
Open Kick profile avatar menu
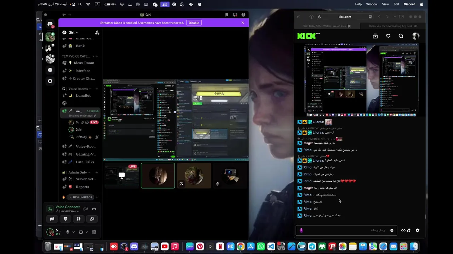click(416, 36)
